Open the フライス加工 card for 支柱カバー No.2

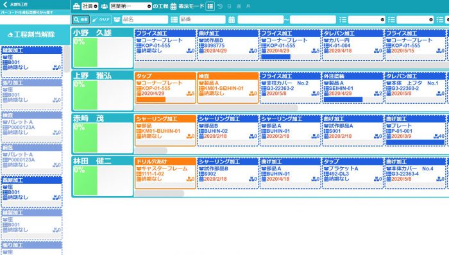click(x=290, y=88)
